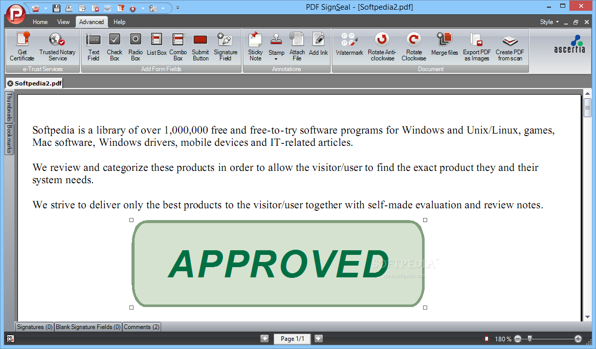The height and width of the screenshot is (349, 596).
Task: Select the APPROVED stamp on the page
Action: coord(278,264)
